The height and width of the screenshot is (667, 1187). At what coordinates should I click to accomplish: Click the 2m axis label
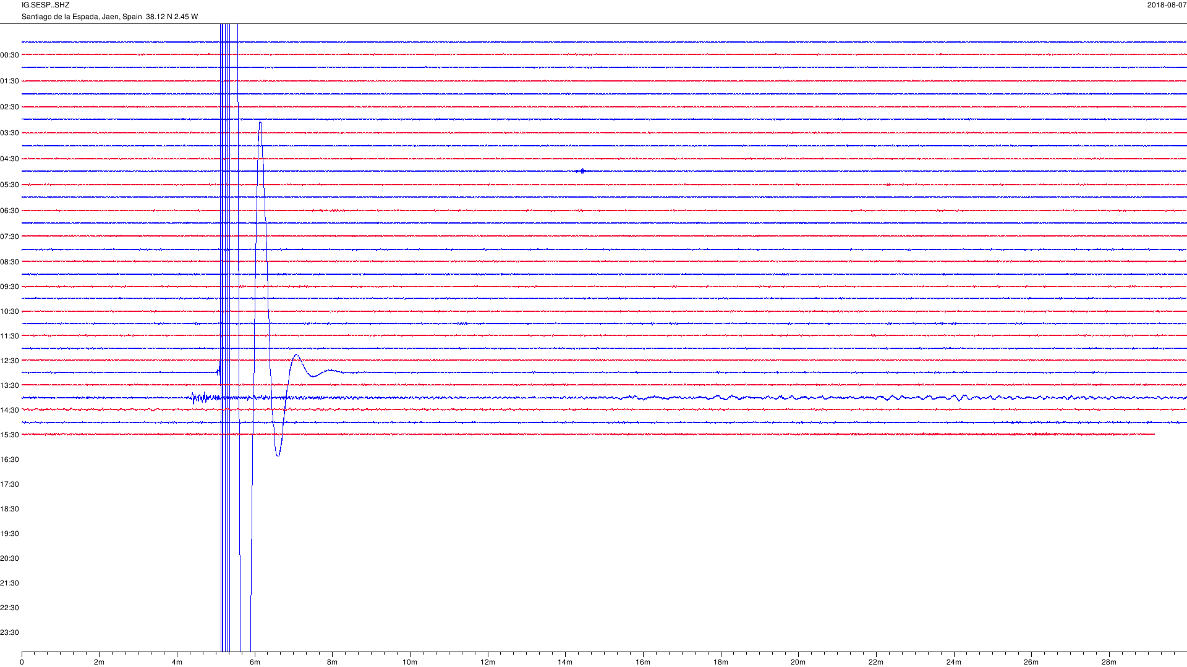click(99, 662)
